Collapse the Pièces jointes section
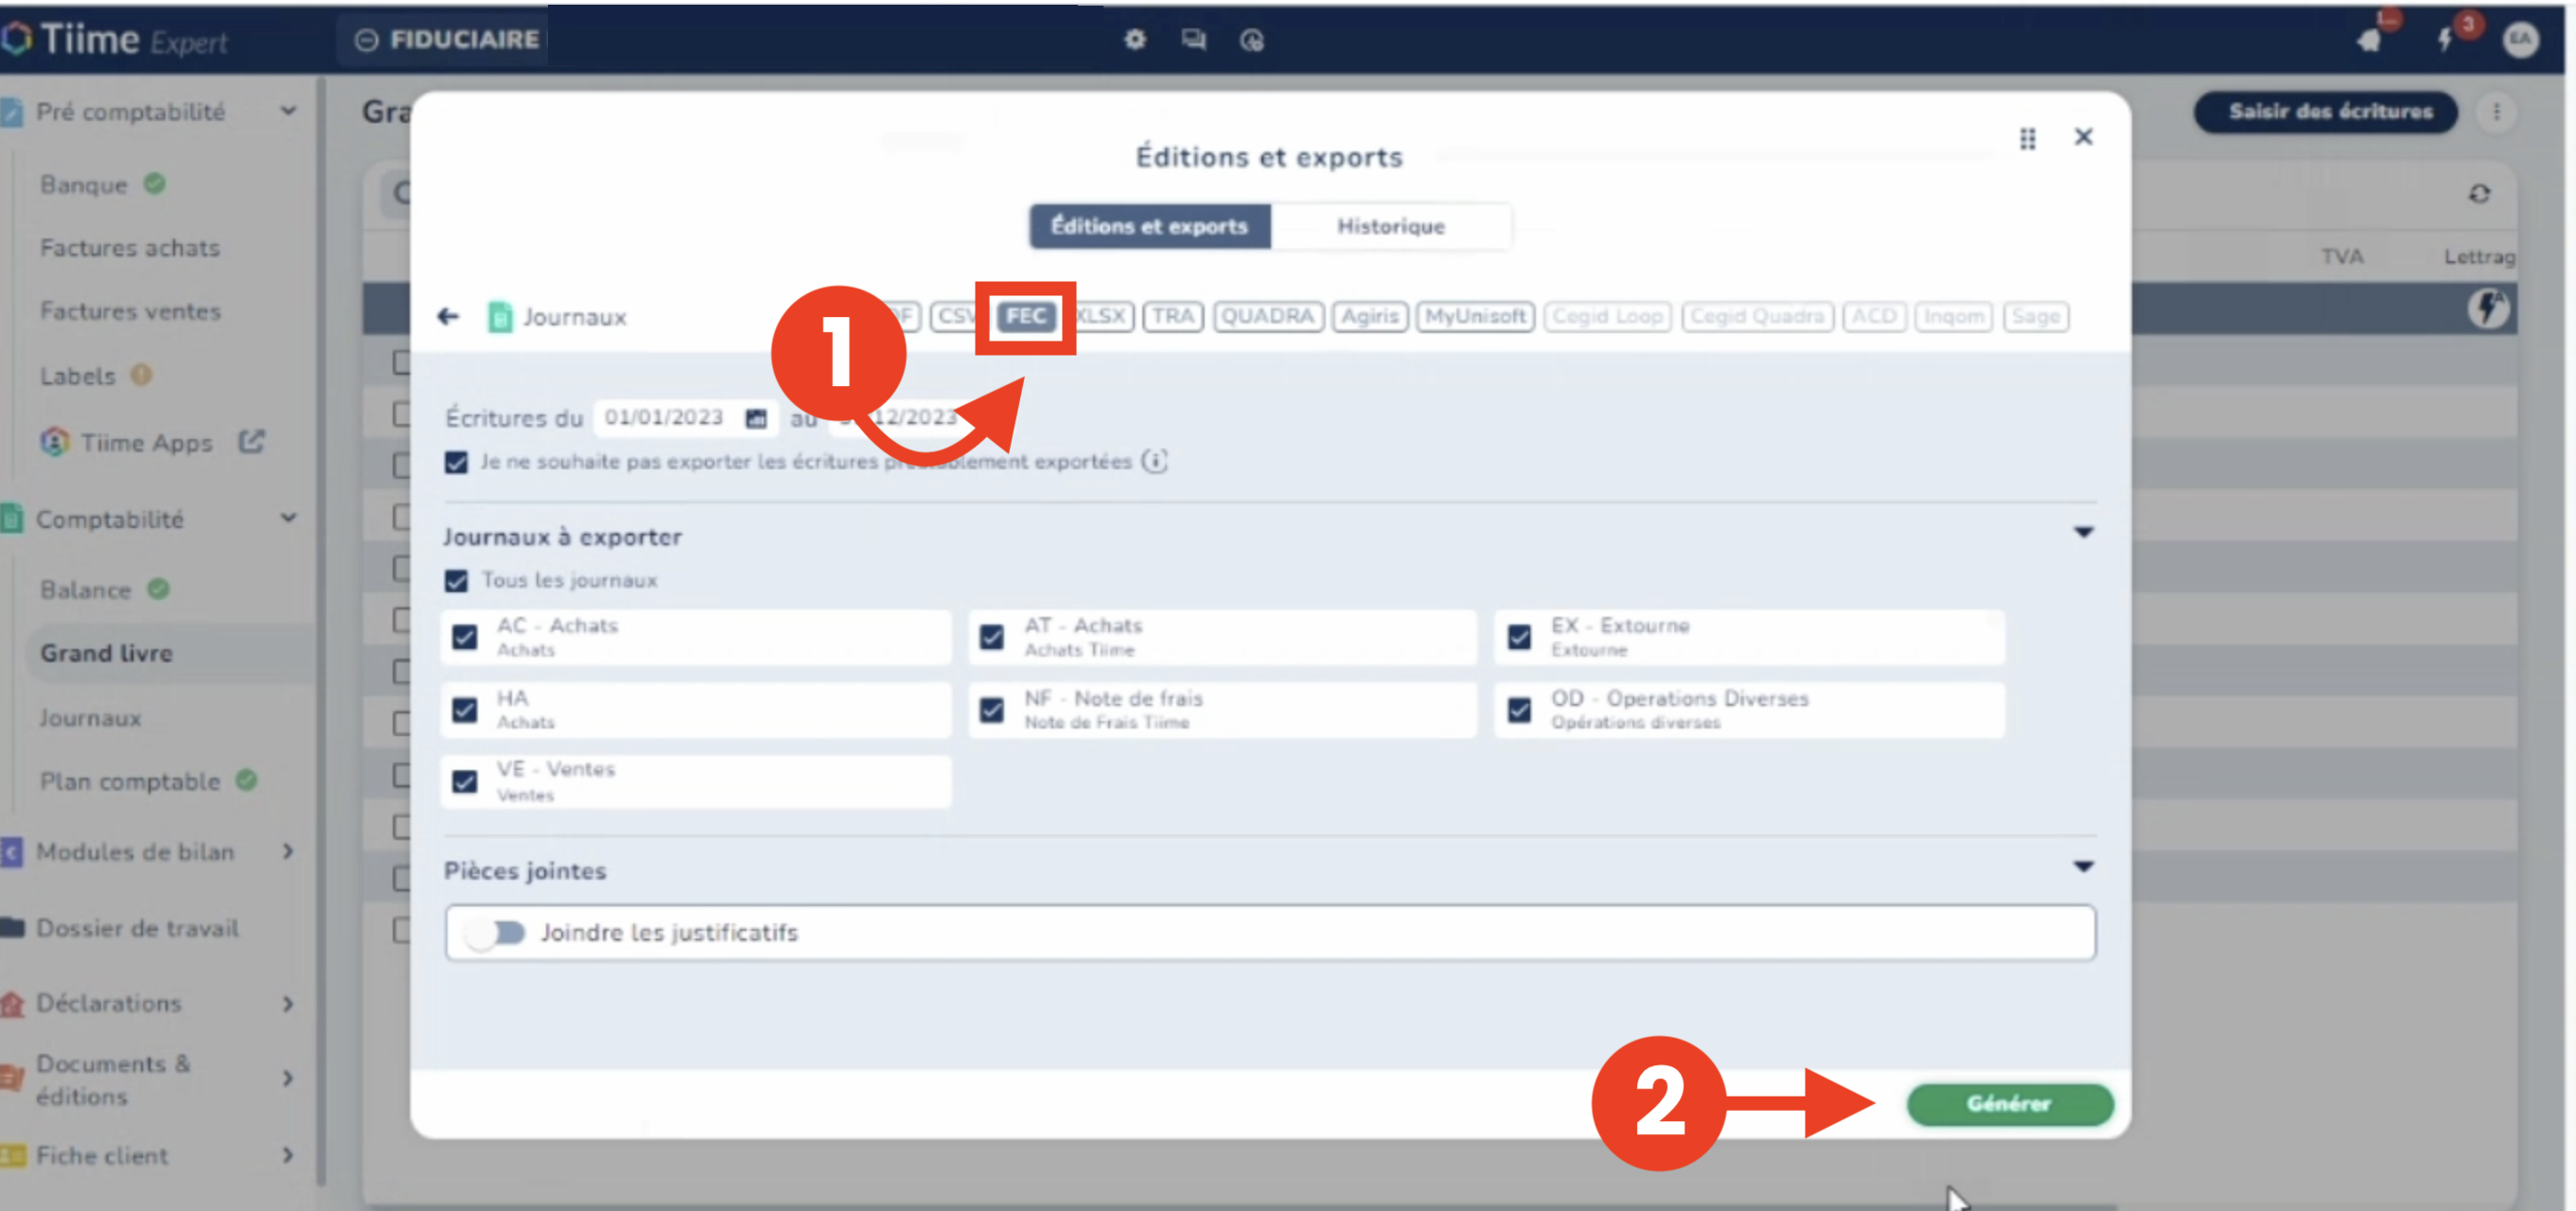This screenshot has height=1211, width=2576. [2083, 867]
